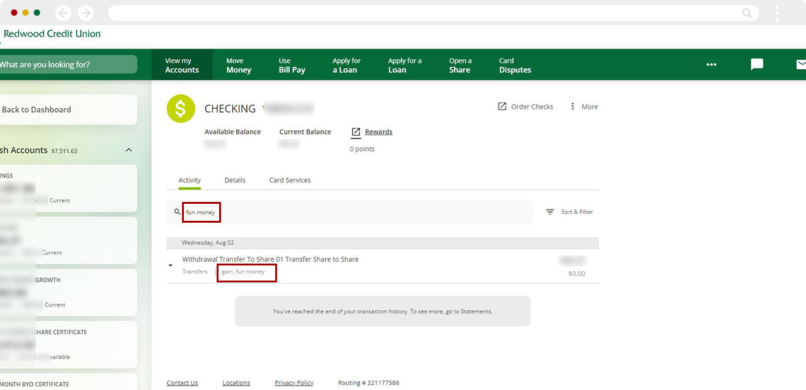Open Use Bill Pay menu
The height and width of the screenshot is (390, 806).
(292, 65)
